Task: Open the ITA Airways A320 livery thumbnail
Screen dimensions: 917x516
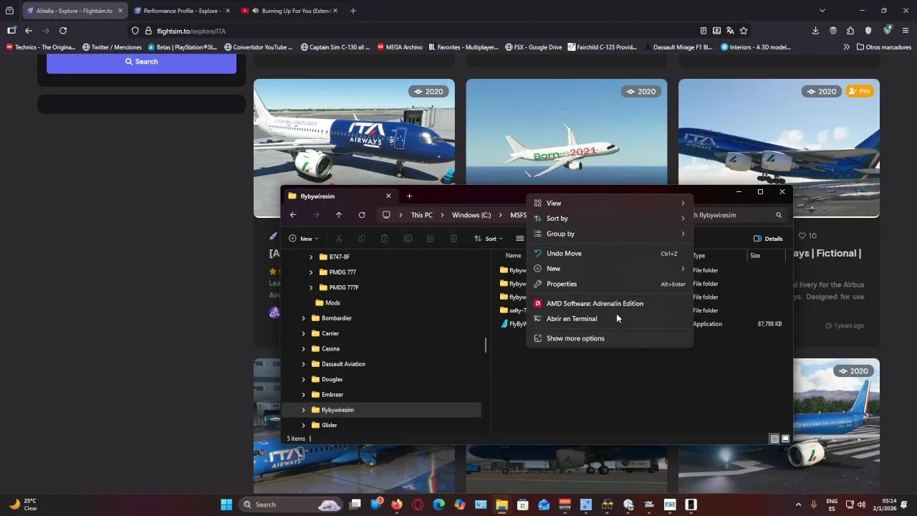Action: pos(354,148)
